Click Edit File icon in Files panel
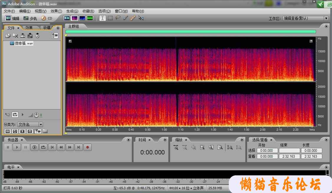The image size is (332, 193). click(23, 36)
